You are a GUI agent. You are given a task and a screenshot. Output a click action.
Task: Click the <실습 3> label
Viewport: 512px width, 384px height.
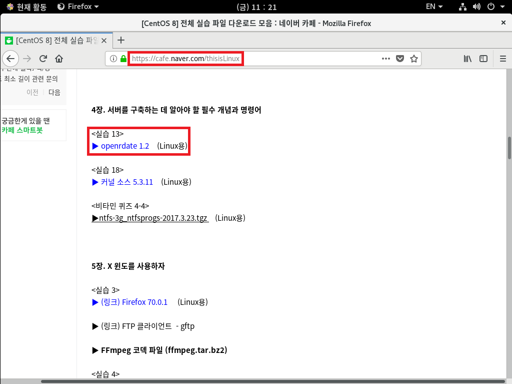pos(105,290)
